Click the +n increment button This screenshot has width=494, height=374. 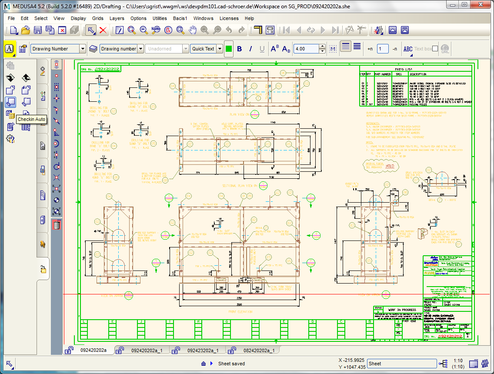(x=370, y=49)
